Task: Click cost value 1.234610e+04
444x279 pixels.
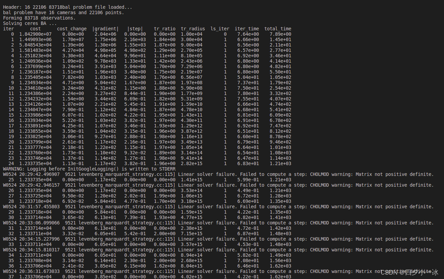Action: click(35, 88)
